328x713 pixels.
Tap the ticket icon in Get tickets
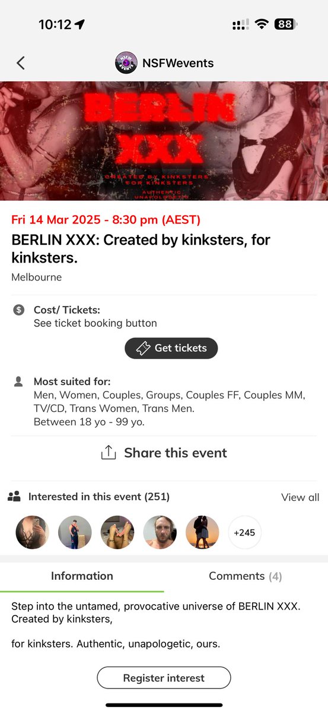tap(143, 348)
